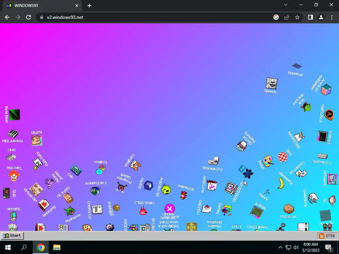Select the 'Take this' mushroom icon

(14, 176)
